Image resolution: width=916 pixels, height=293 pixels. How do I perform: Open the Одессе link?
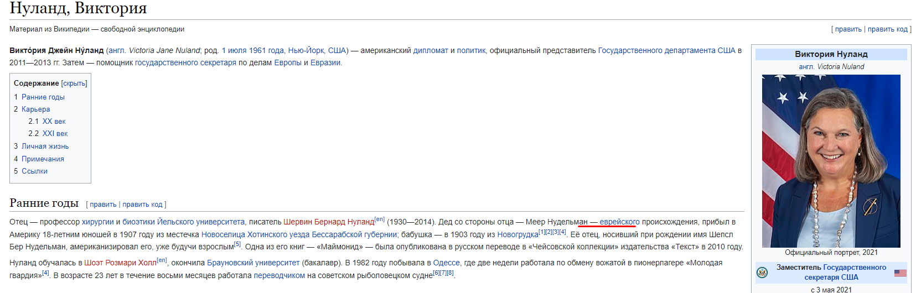point(446,263)
